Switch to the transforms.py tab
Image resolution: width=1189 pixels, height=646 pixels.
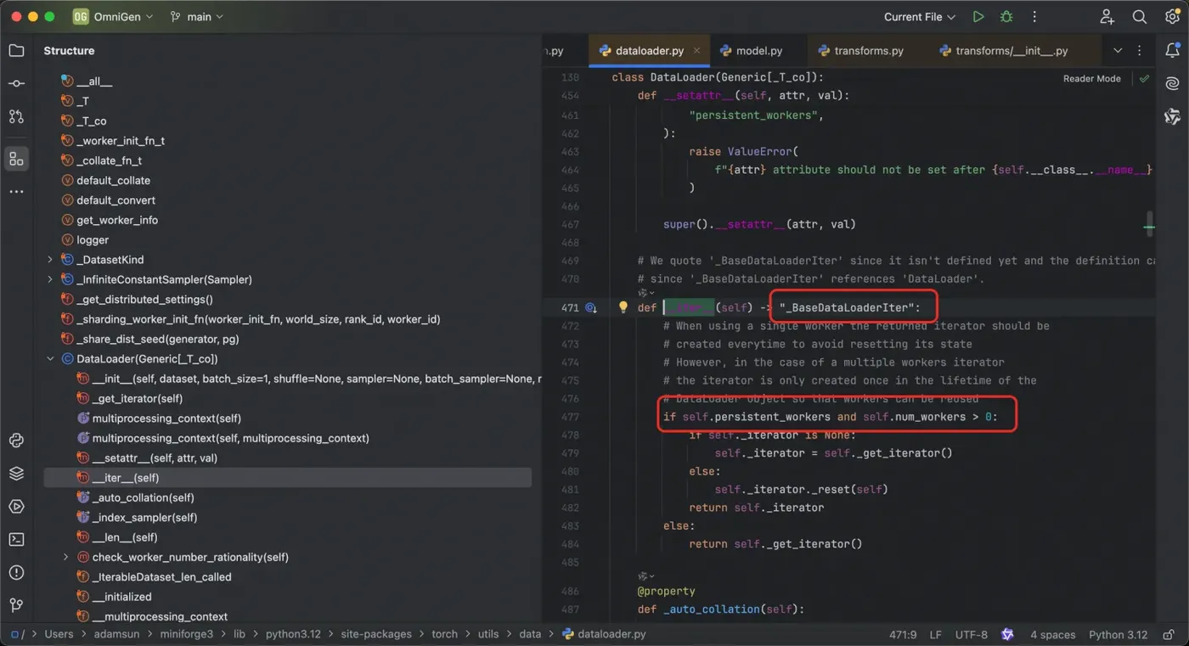coord(859,51)
